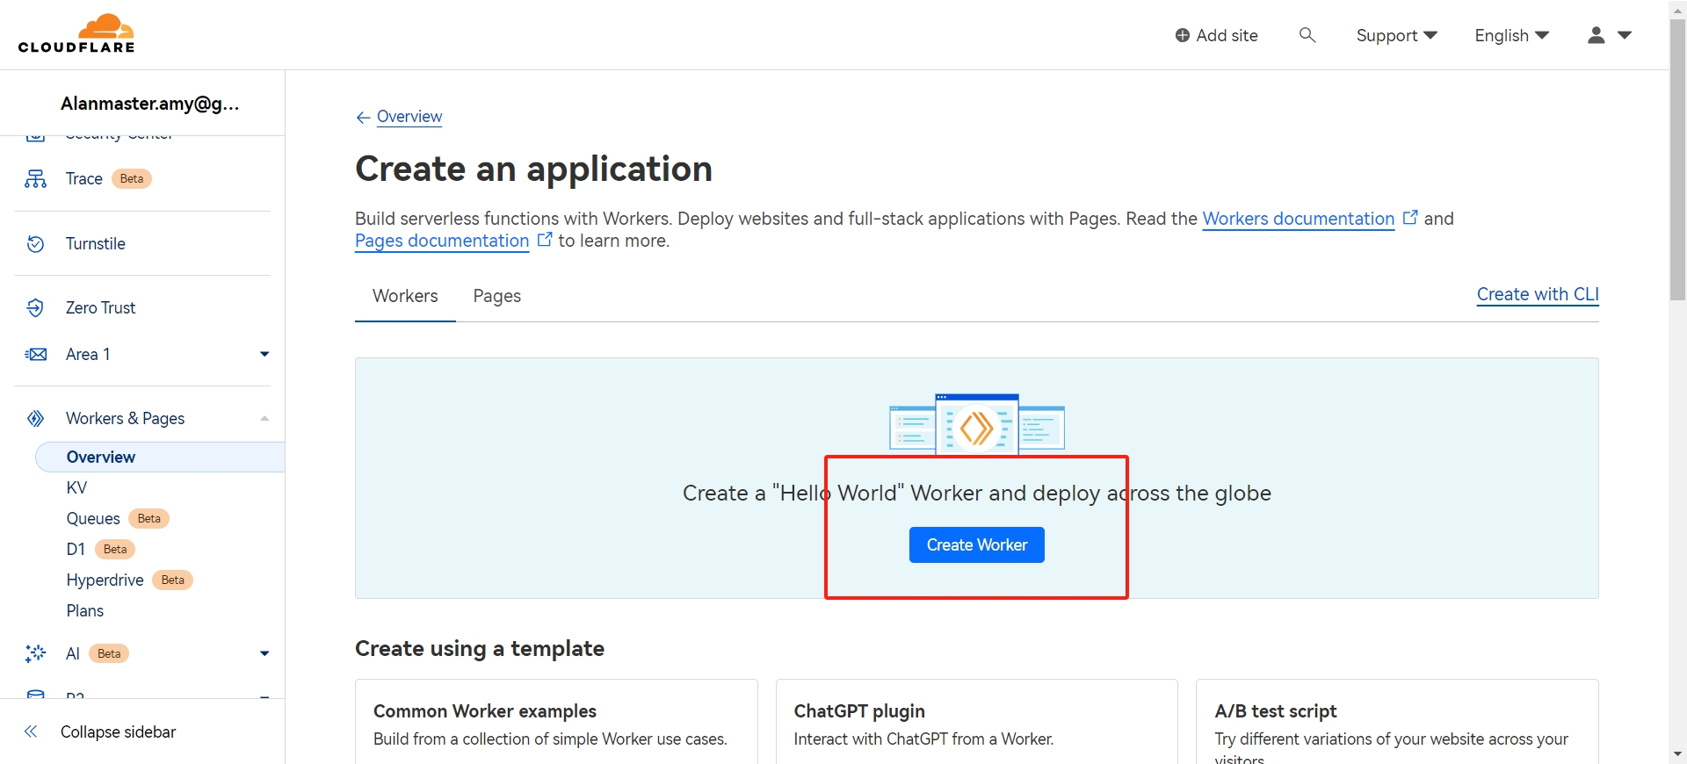The image size is (1687, 764).
Task: Collapse the Workers & Pages section arrow
Action: tap(264, 419)
